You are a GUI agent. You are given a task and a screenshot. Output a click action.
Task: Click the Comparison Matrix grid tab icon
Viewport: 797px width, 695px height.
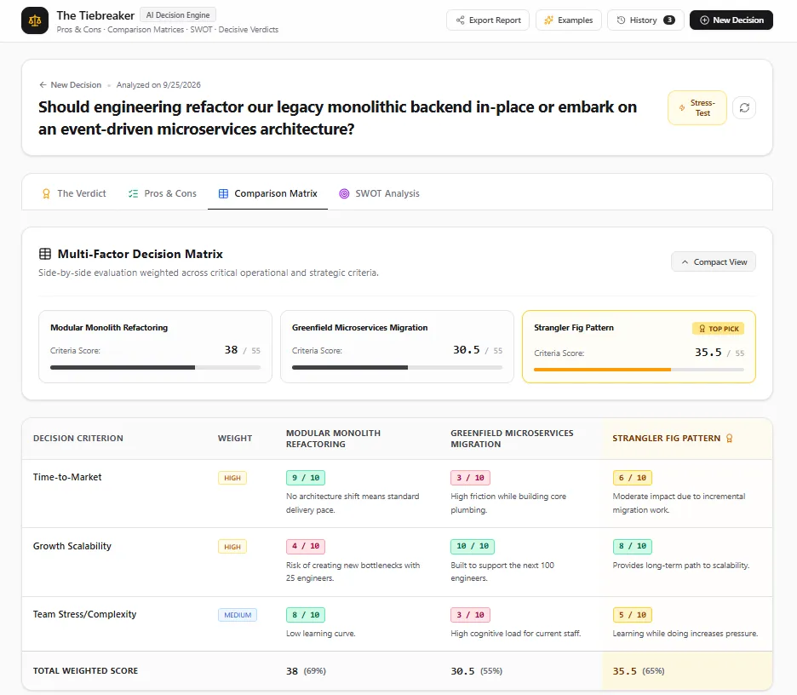pos(223,193)
